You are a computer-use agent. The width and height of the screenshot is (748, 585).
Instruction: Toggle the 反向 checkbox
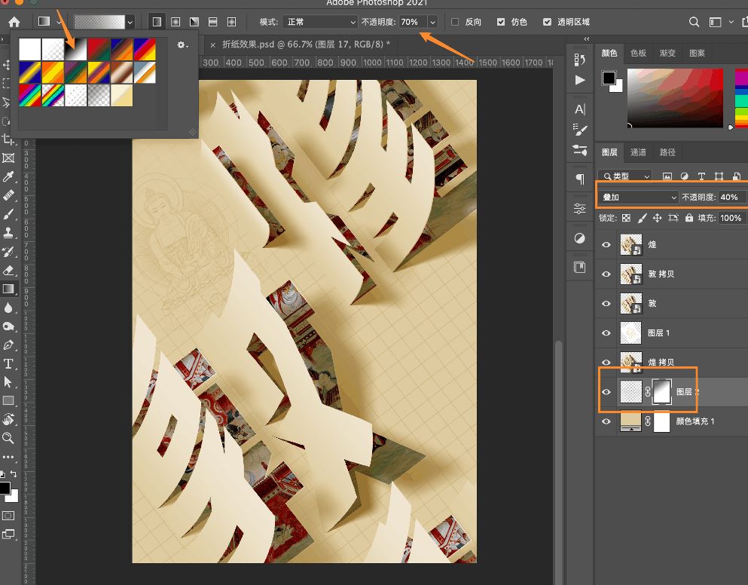455,22
